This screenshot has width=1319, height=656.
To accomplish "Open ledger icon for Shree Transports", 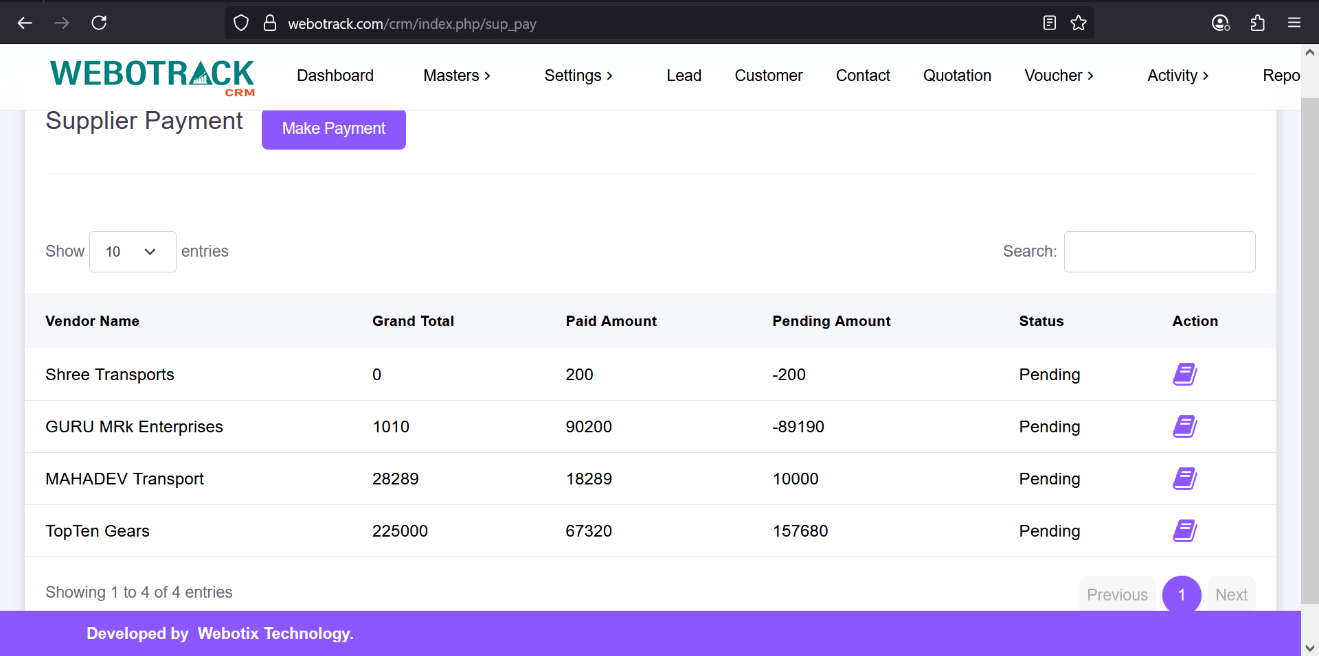I will 1184,375.
